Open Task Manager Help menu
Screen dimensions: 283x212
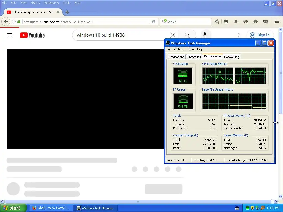point(200,49)
